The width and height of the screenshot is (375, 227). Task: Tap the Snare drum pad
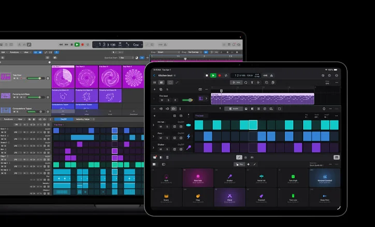[166, 197]
